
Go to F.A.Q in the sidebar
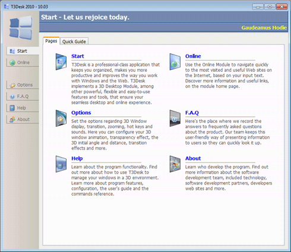coord(23,97)
